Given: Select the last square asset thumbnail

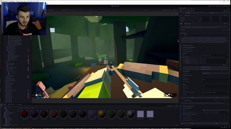Looking at the screenshot, I should (150, 114).
